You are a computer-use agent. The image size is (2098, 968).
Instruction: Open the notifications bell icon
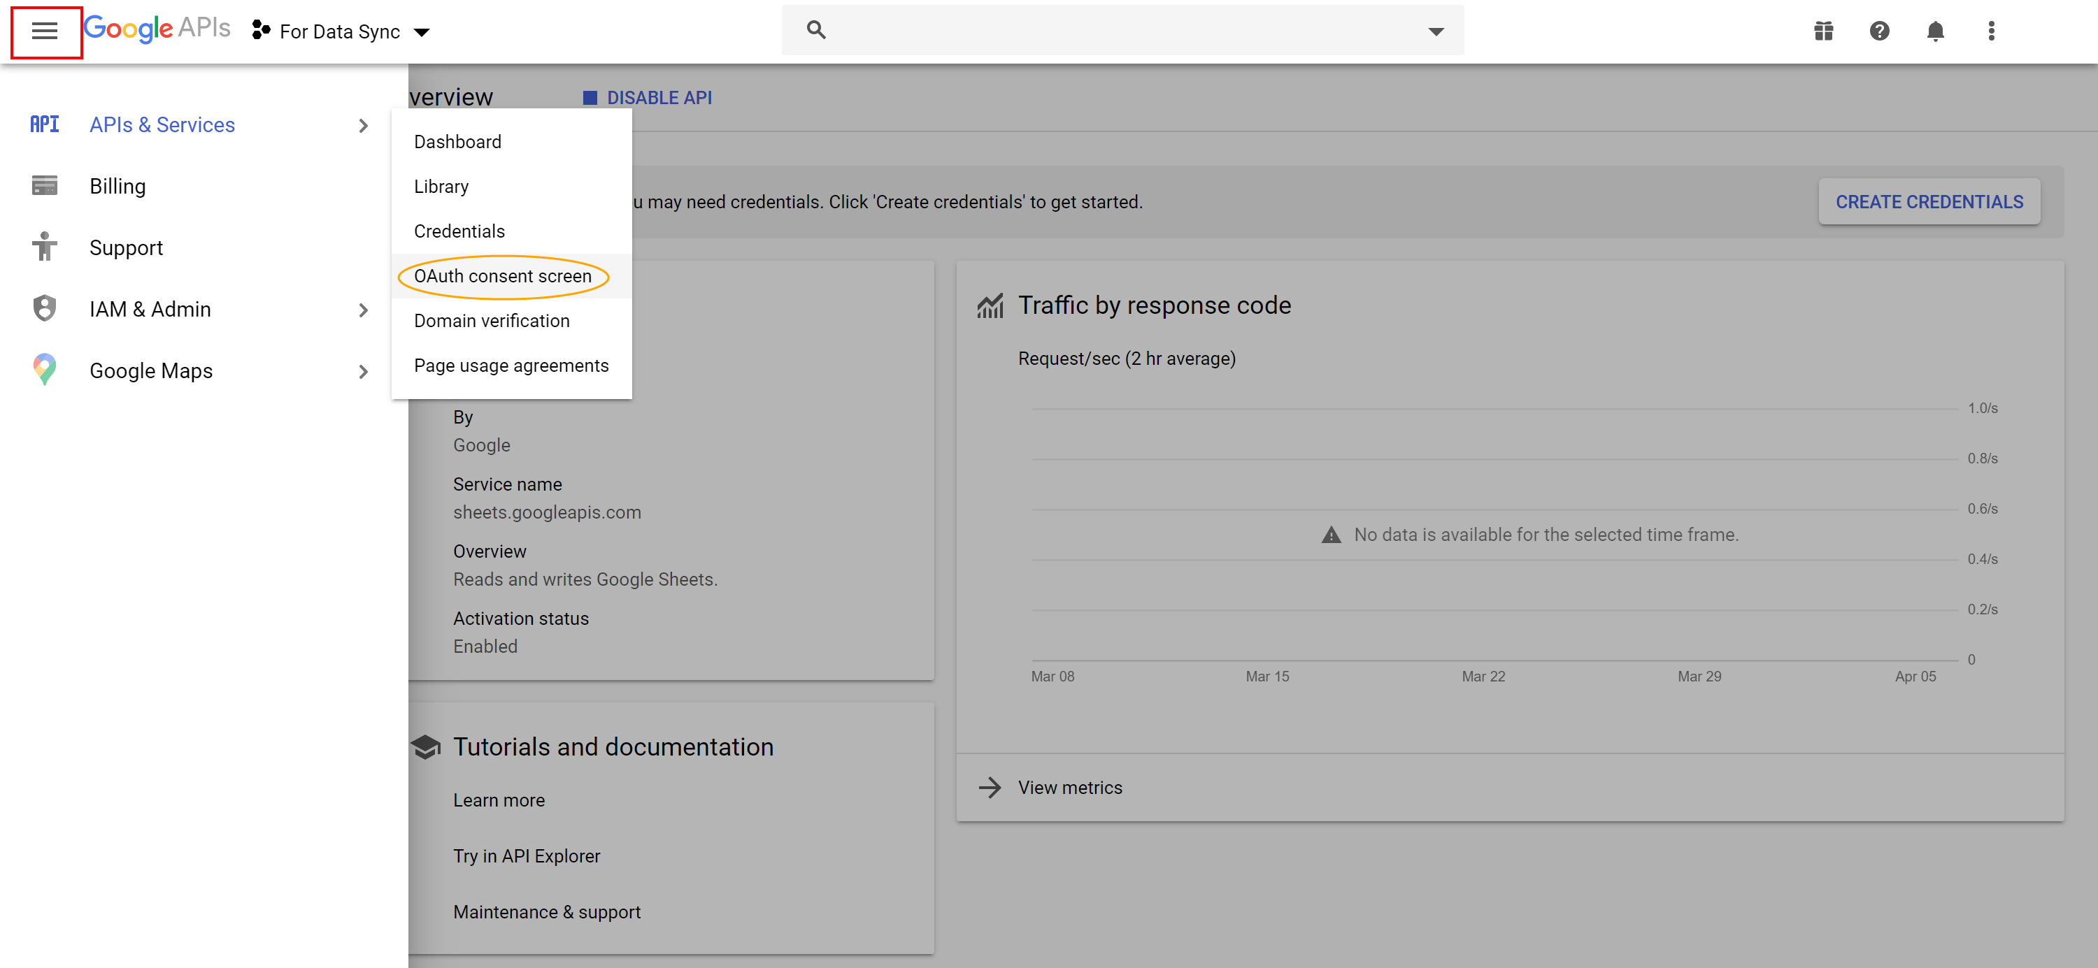1935,31
